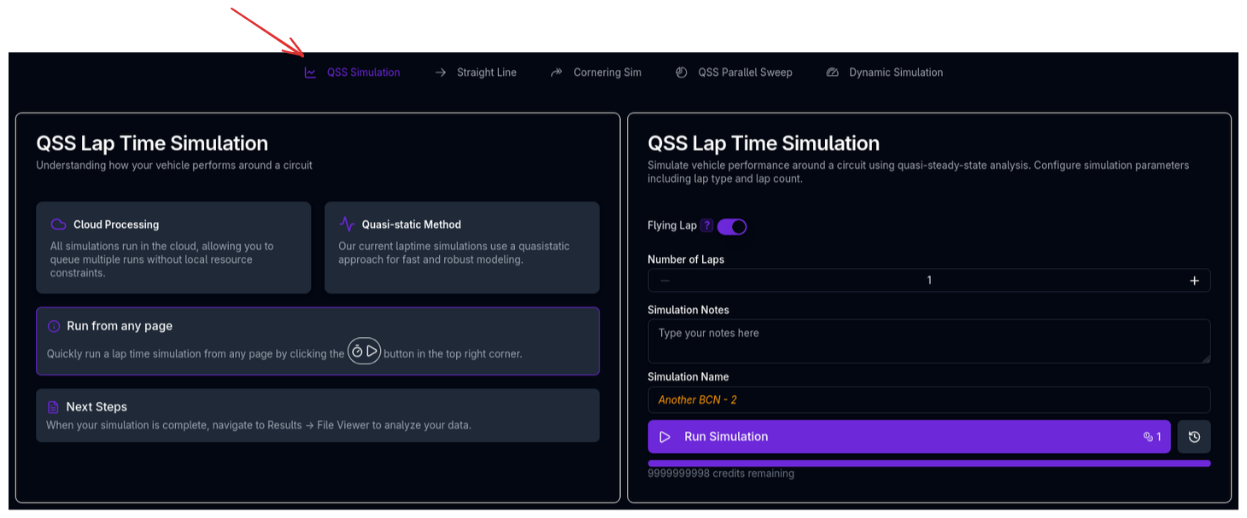
Task: Decrease Number of Laps with minus button
Action: click(664, 280)
